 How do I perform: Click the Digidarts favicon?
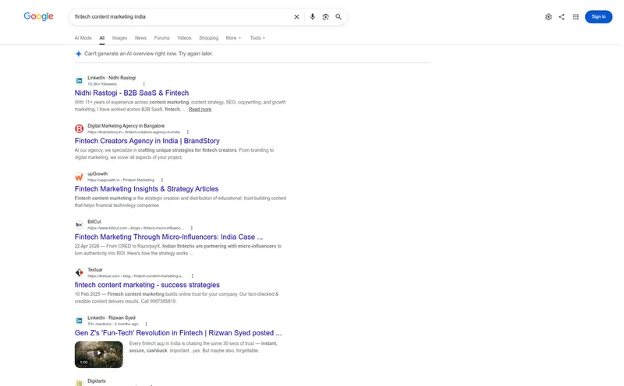(80, 383)
